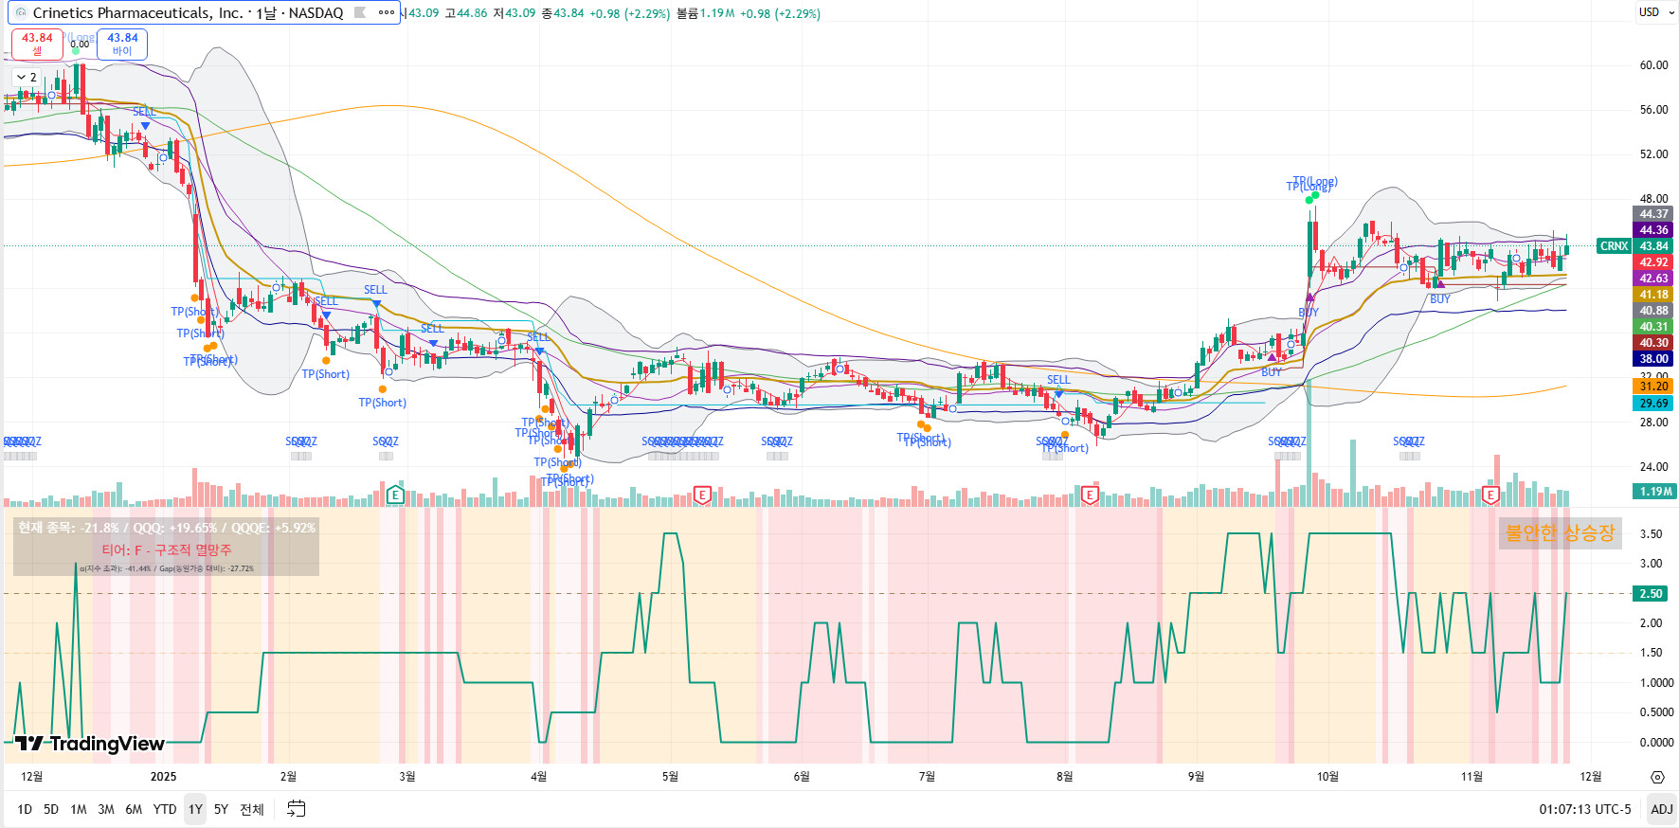
Task: Click the CRNX 43.84 price label
Action: click(1634, 246)
